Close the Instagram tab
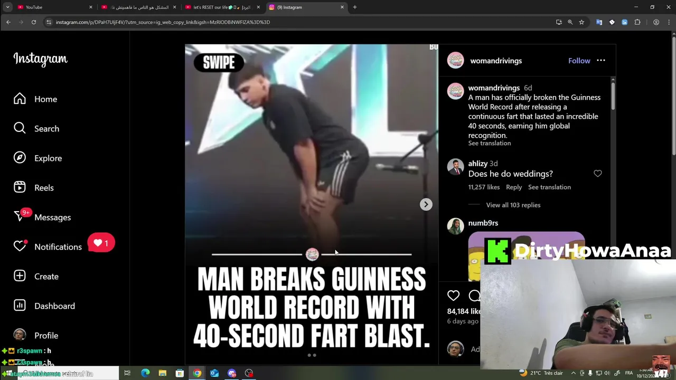Image resolution: width=676 pixels, height=380 pixels. click(342, 7)
